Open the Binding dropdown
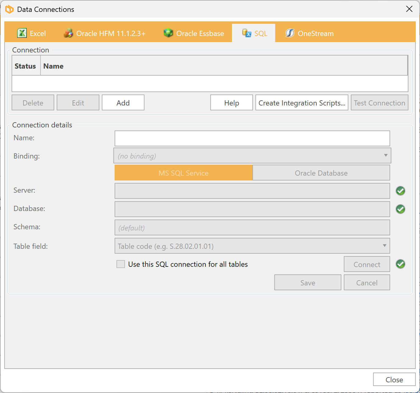This screenshot has width=420, height=393. point(252,156)
